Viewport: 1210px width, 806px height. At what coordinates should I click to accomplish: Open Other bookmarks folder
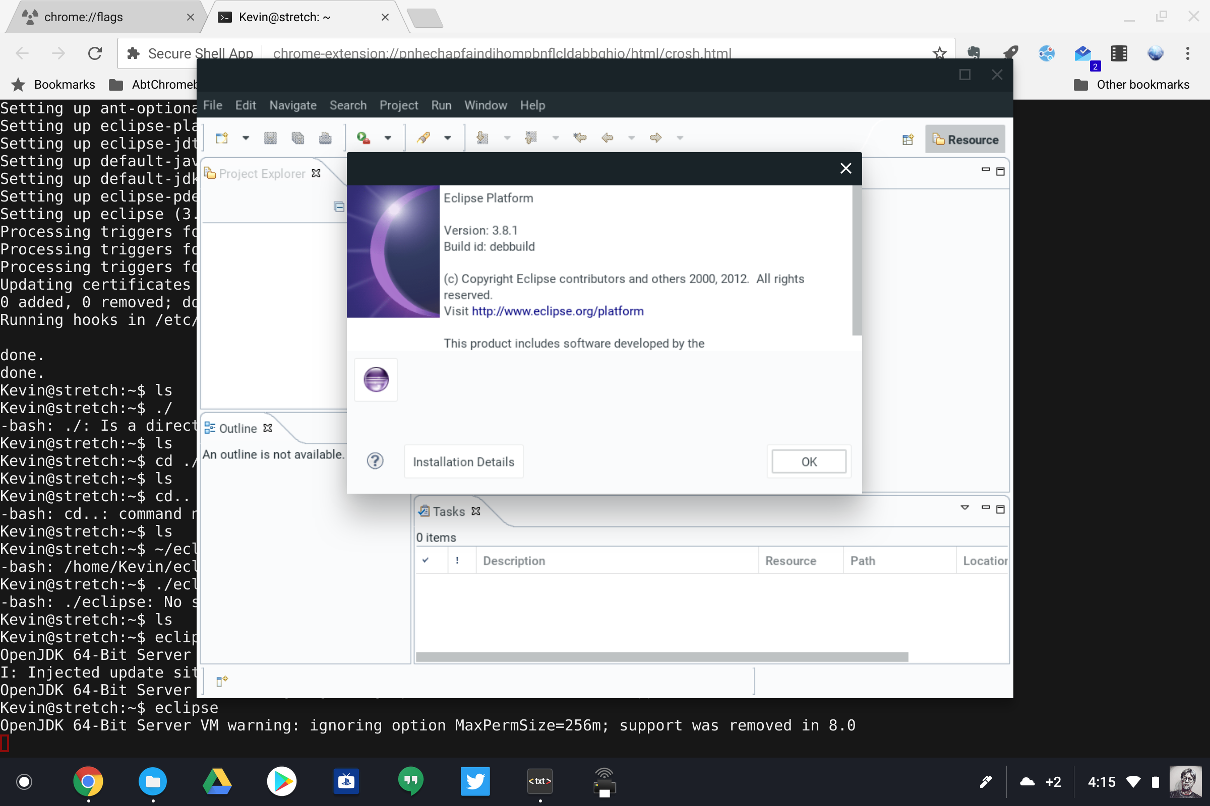click(x=1132, y=84)
